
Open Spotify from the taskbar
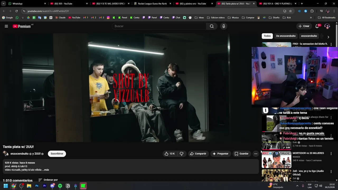[60, 186]
